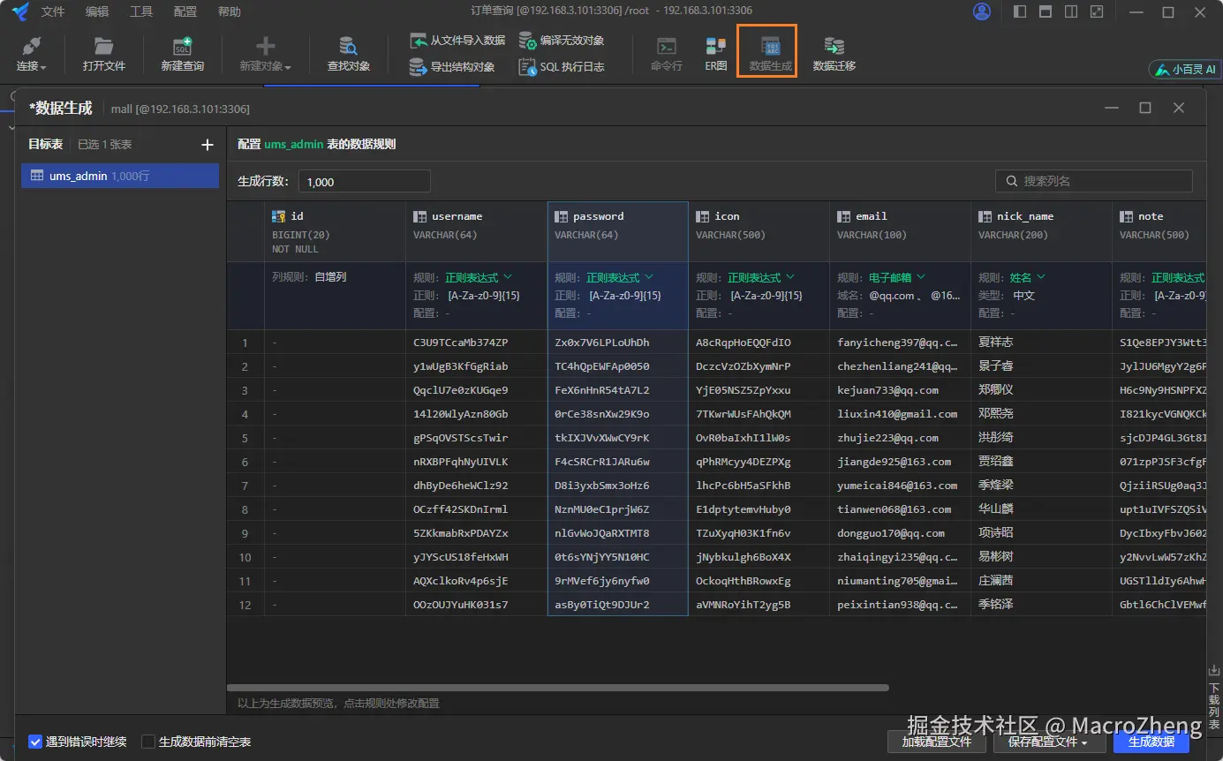This screenshot has height=761, width=1223.
Task: Toggle the split-column layout icon
Action: 1071,11
